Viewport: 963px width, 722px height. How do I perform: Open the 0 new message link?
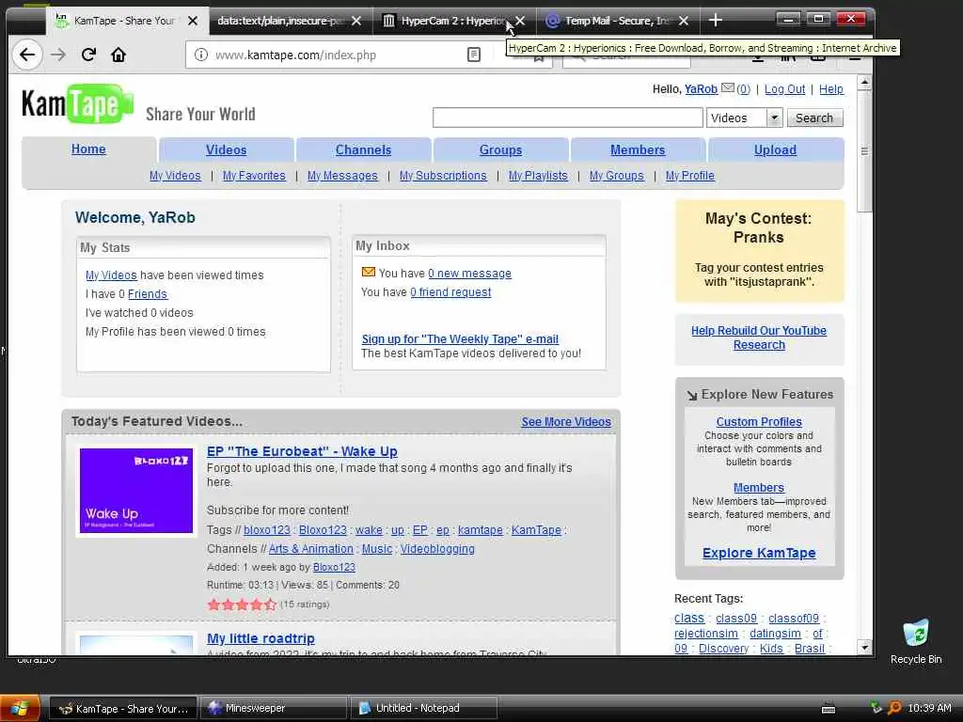point(469,274)
